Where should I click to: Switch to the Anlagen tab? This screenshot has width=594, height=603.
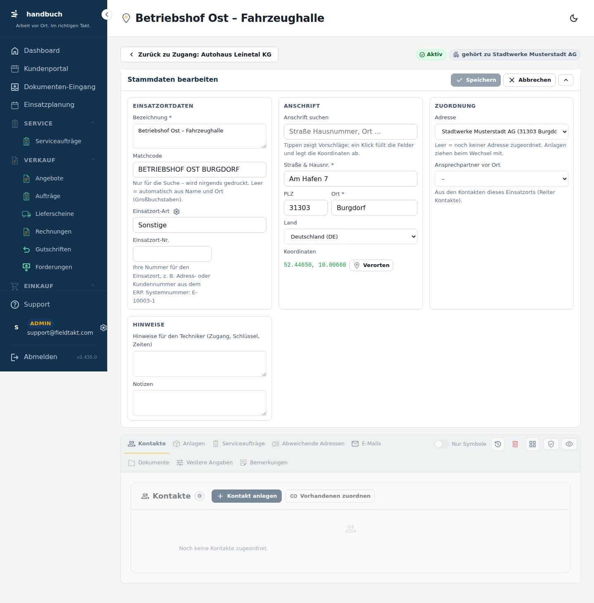(189, 444)
